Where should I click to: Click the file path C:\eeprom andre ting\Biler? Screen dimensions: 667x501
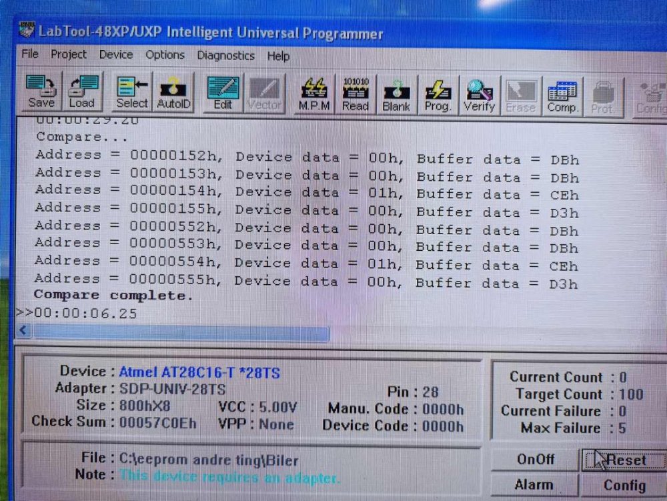point(208,460)
